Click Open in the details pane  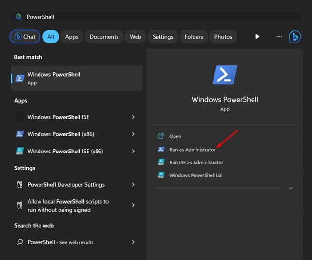(x=175, y=136)
